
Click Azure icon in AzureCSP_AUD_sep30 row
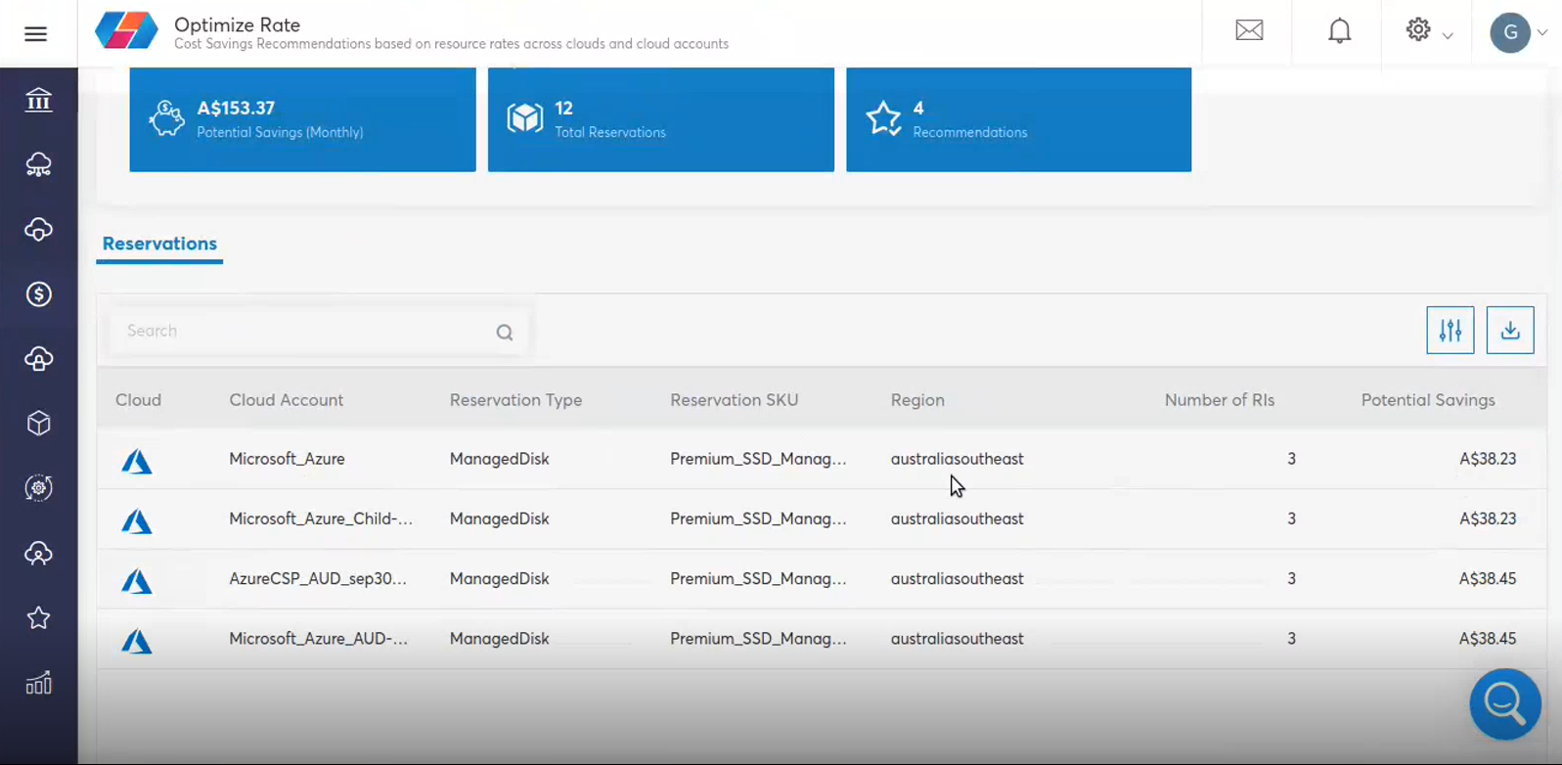(136, 581)
